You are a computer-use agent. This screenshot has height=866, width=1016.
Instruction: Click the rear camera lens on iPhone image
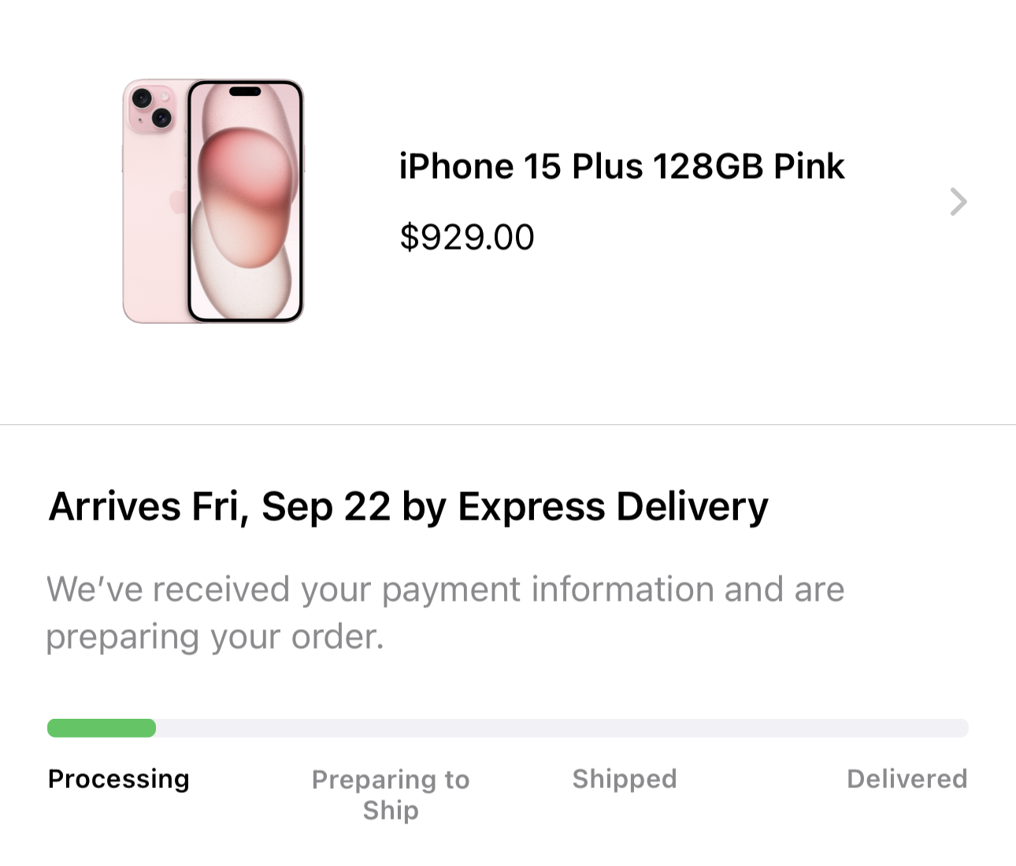[x=143, y=99]
